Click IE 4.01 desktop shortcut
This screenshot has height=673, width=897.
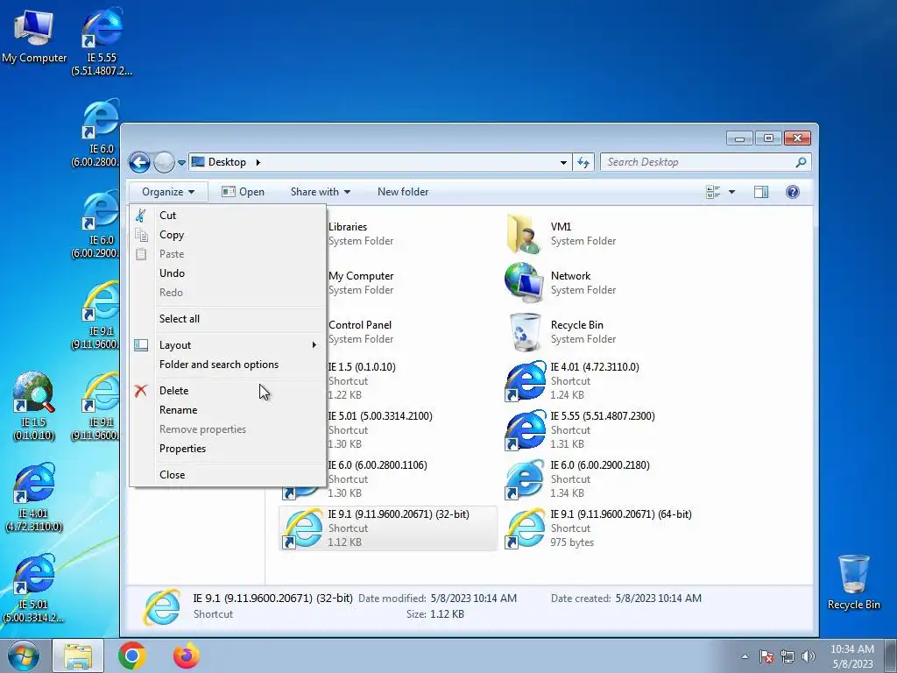click(34, 498)
